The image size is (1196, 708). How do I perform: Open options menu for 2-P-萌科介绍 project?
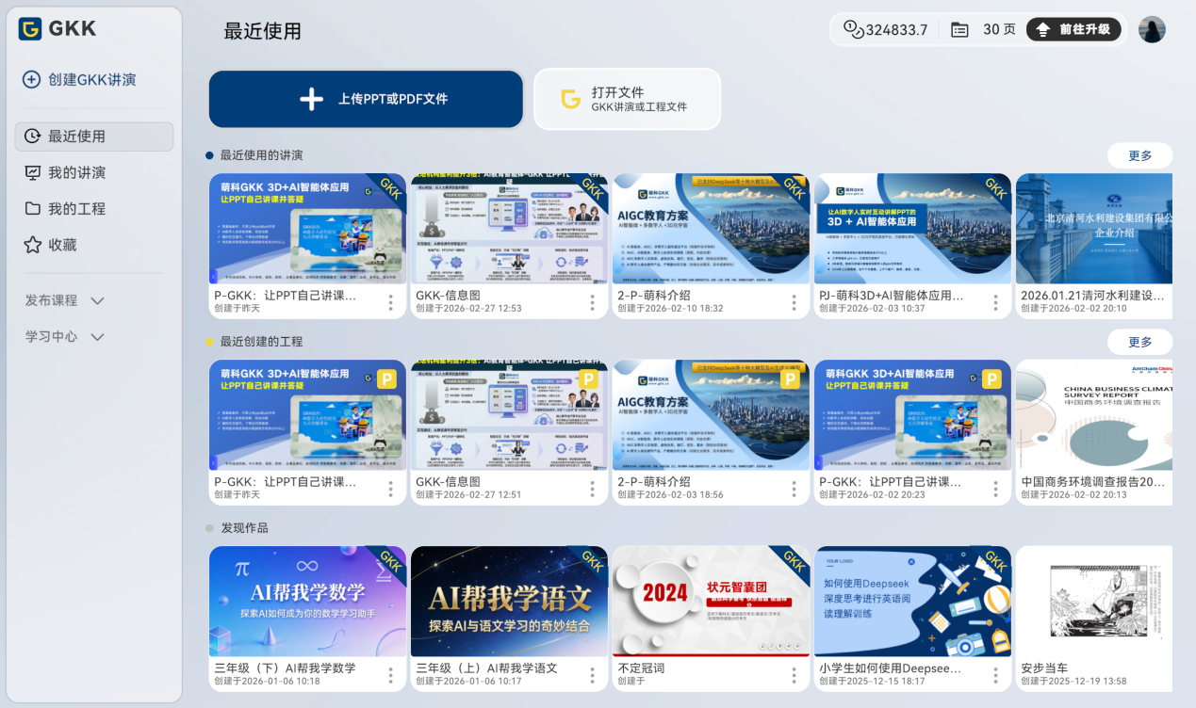coord(793,489)
